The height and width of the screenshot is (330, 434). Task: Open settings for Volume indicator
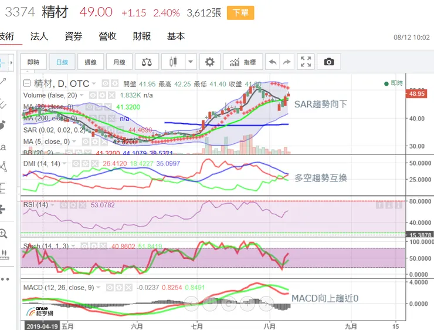click(x=102, y=95)
